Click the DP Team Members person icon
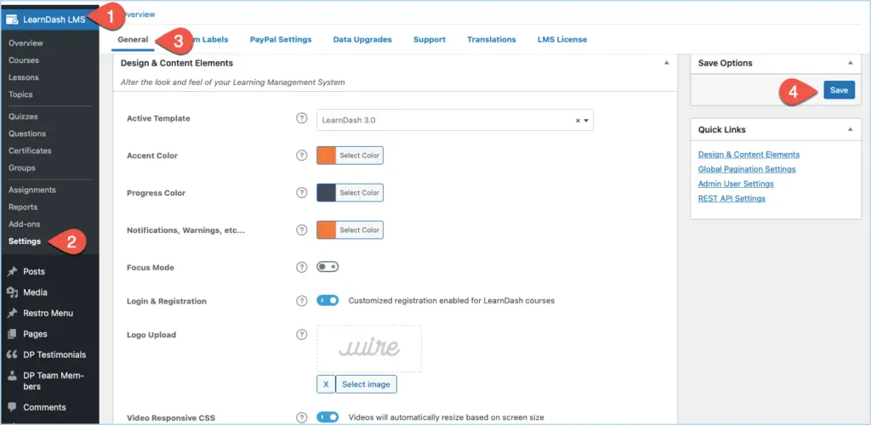871x425 pixels. coord(12,376)
